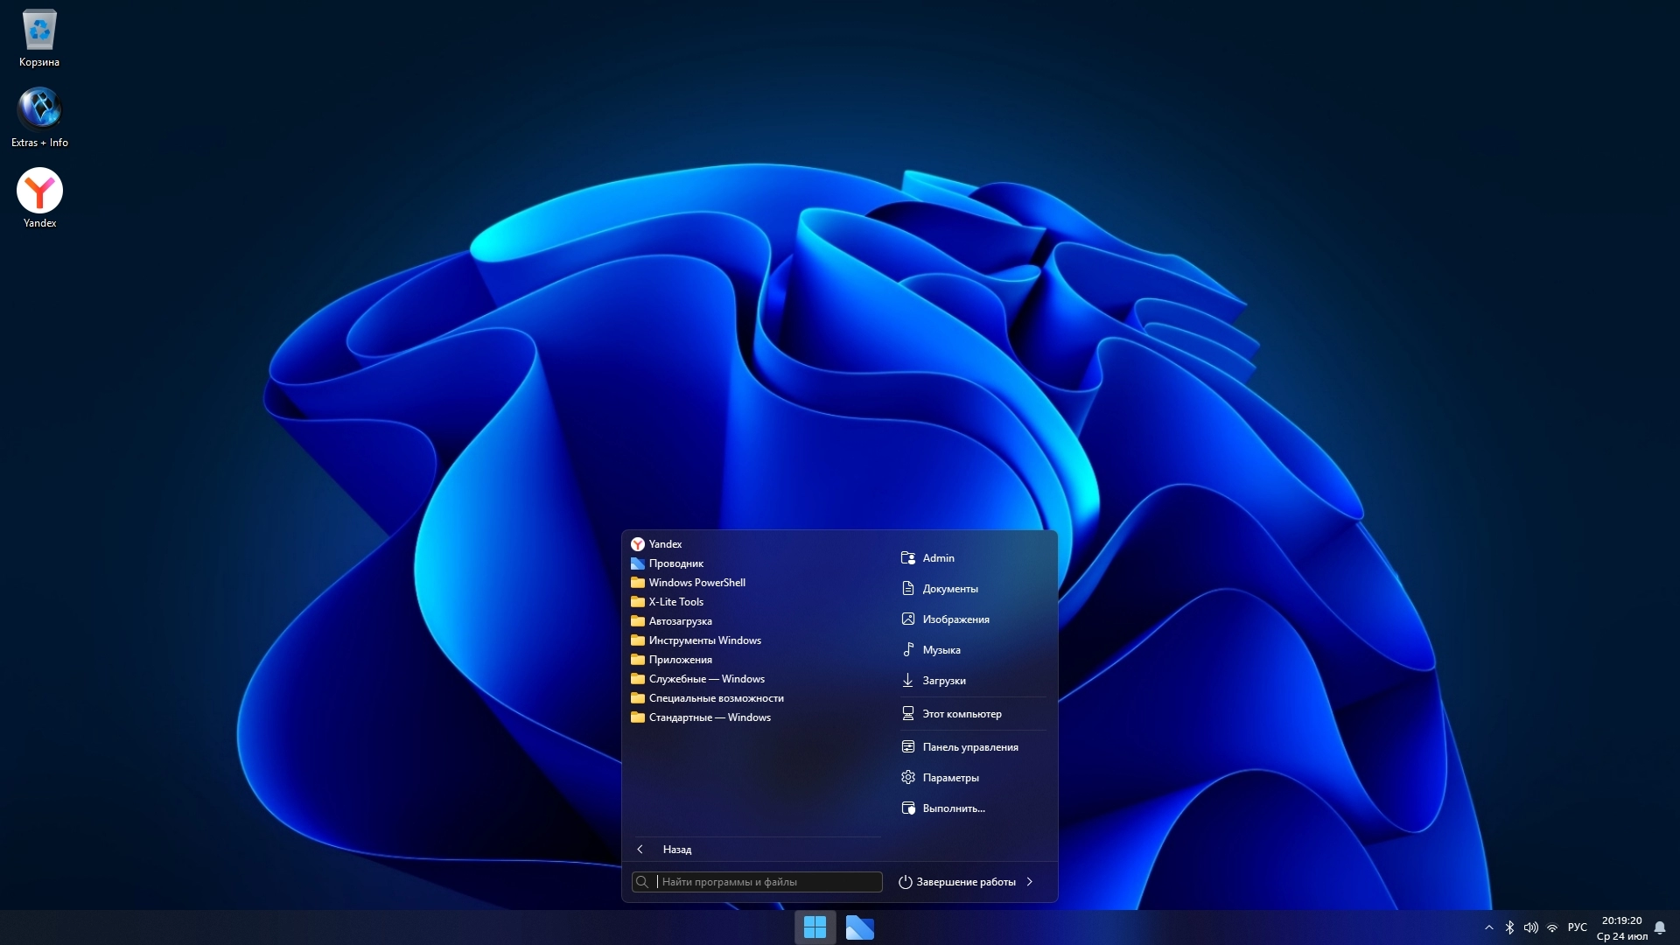Expand the Стандартные — Windows folder

tap(709, 717)
